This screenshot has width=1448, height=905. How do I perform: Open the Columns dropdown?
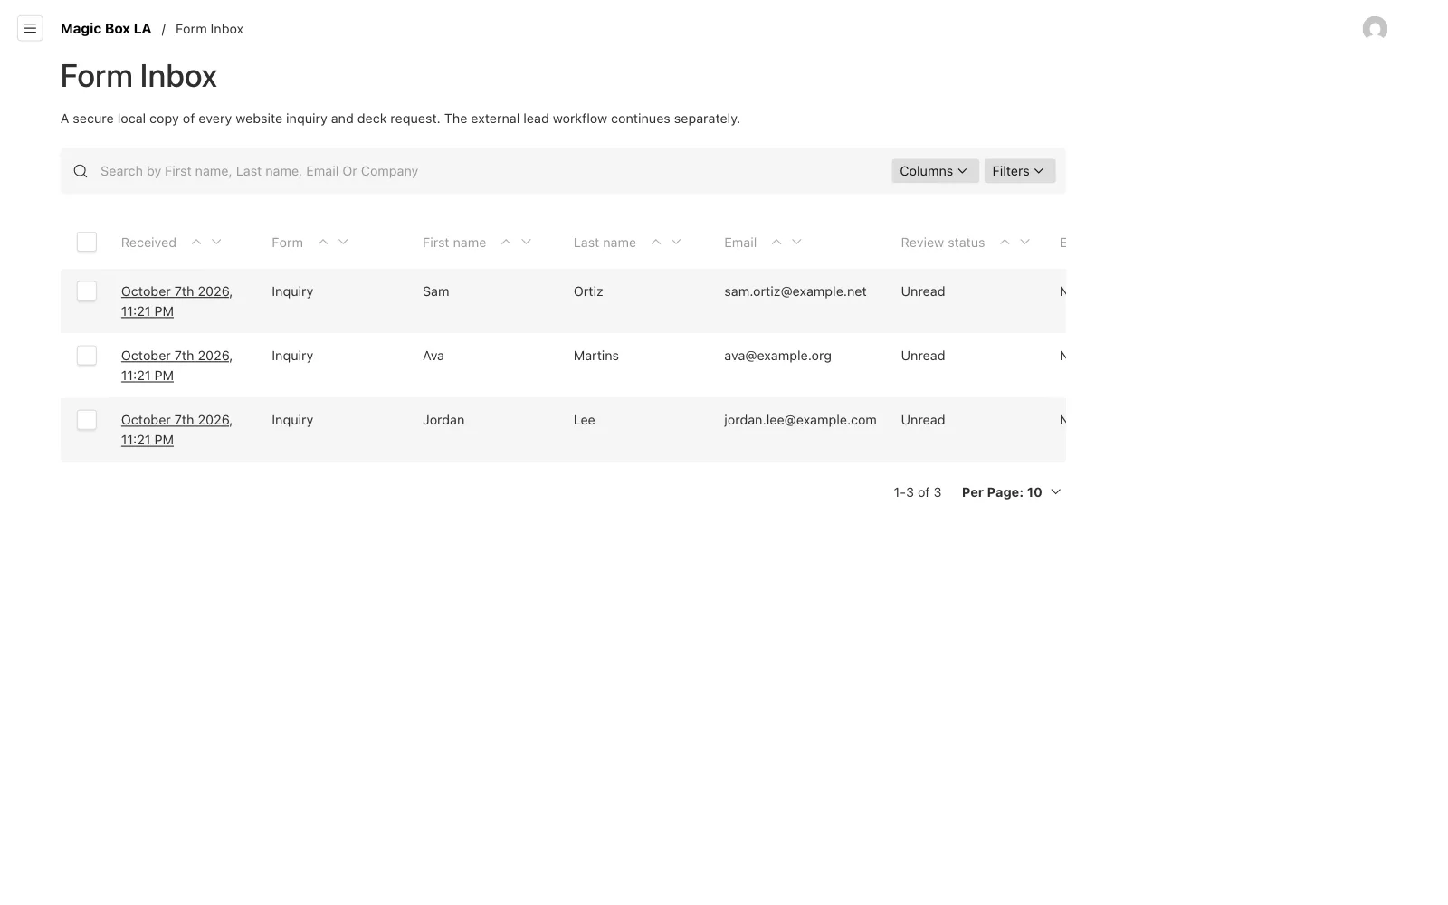pyautogui.click(x=935, y=171)
